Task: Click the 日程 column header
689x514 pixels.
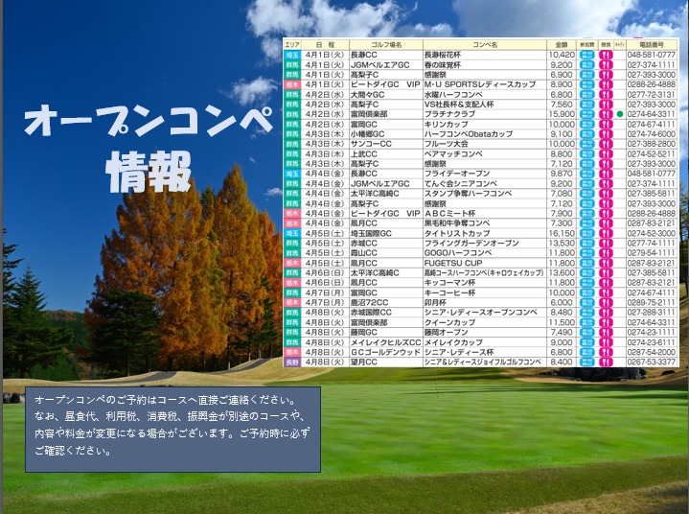Action: 325,45
